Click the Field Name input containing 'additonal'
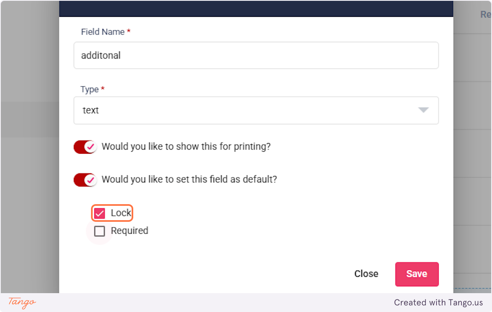 [256, 55]
